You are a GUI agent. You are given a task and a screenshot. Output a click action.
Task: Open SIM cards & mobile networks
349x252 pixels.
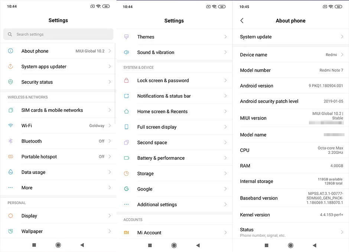(x=58, y=110)
